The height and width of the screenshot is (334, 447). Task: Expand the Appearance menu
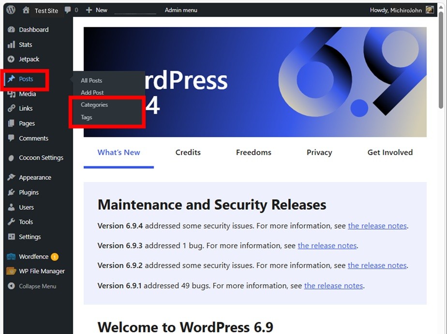(x=35, y=177)
